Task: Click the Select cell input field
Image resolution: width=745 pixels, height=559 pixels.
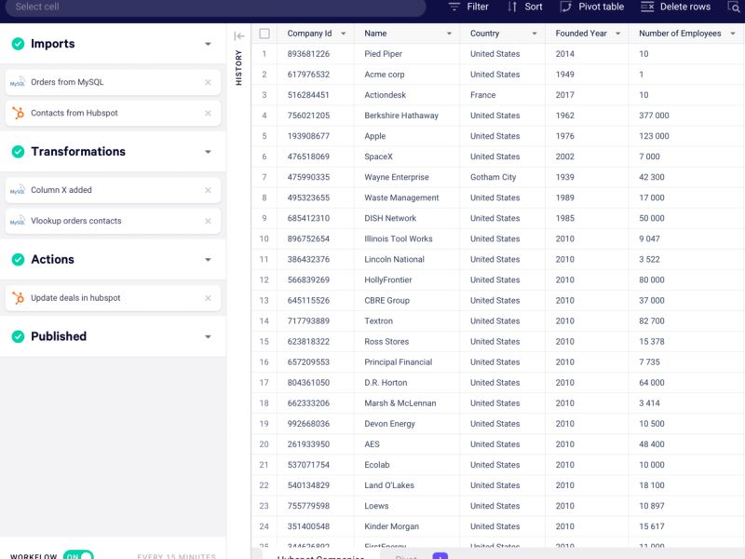Action: point(216,7)
